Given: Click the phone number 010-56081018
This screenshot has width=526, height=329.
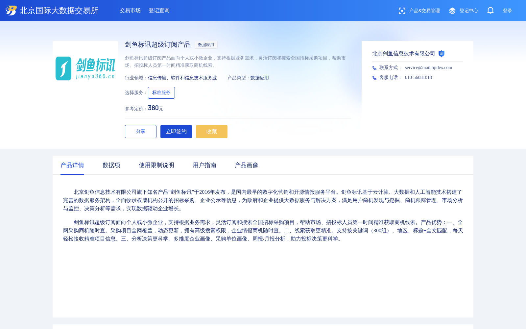Looking at the screenshot, I should point(418,78).
